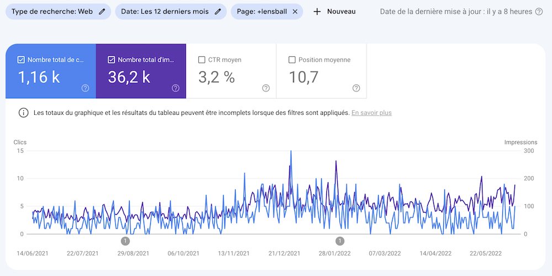Open help icon next to last update date

click(x=539, y=12)
